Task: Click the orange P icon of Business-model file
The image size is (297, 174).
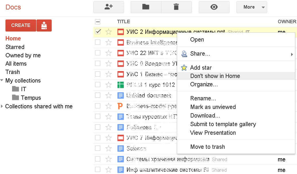Action: click(x=120, y=106)
